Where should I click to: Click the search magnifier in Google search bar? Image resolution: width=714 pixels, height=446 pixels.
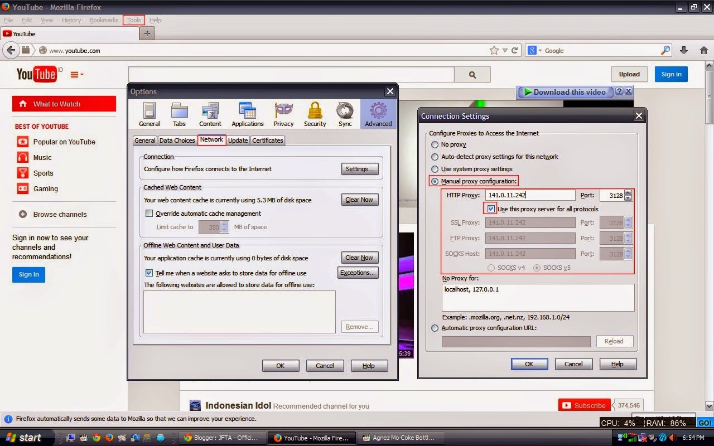665,50
